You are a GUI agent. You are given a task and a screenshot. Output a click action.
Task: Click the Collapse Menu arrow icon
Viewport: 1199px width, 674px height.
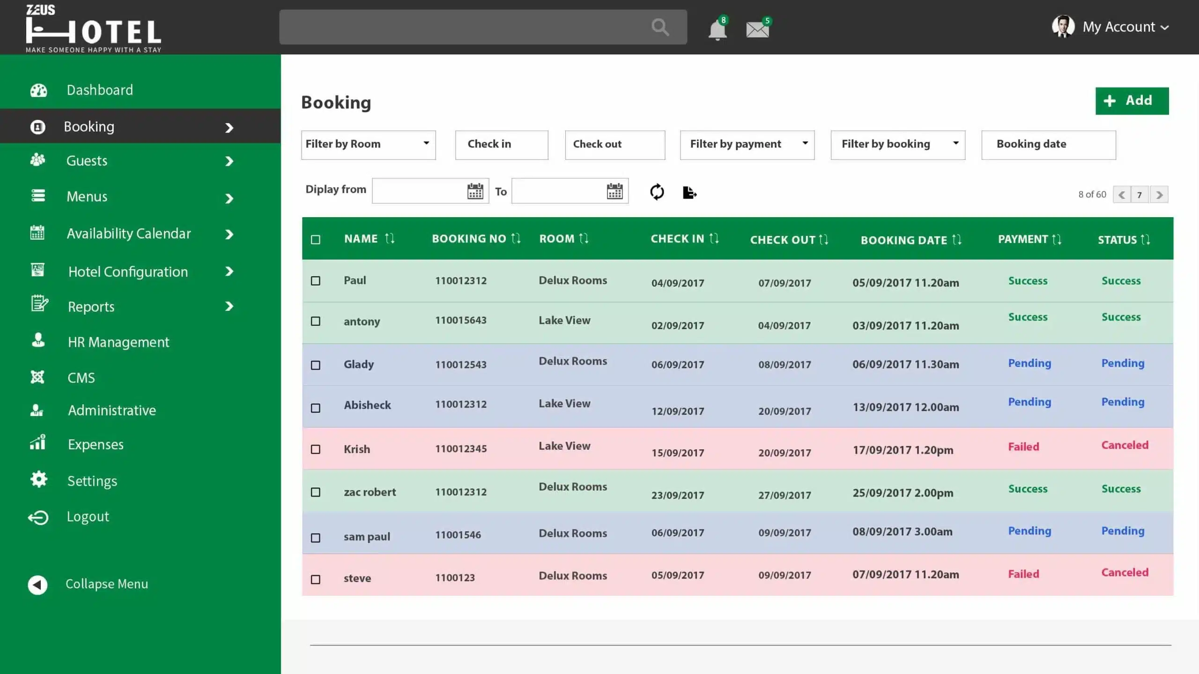37,585
